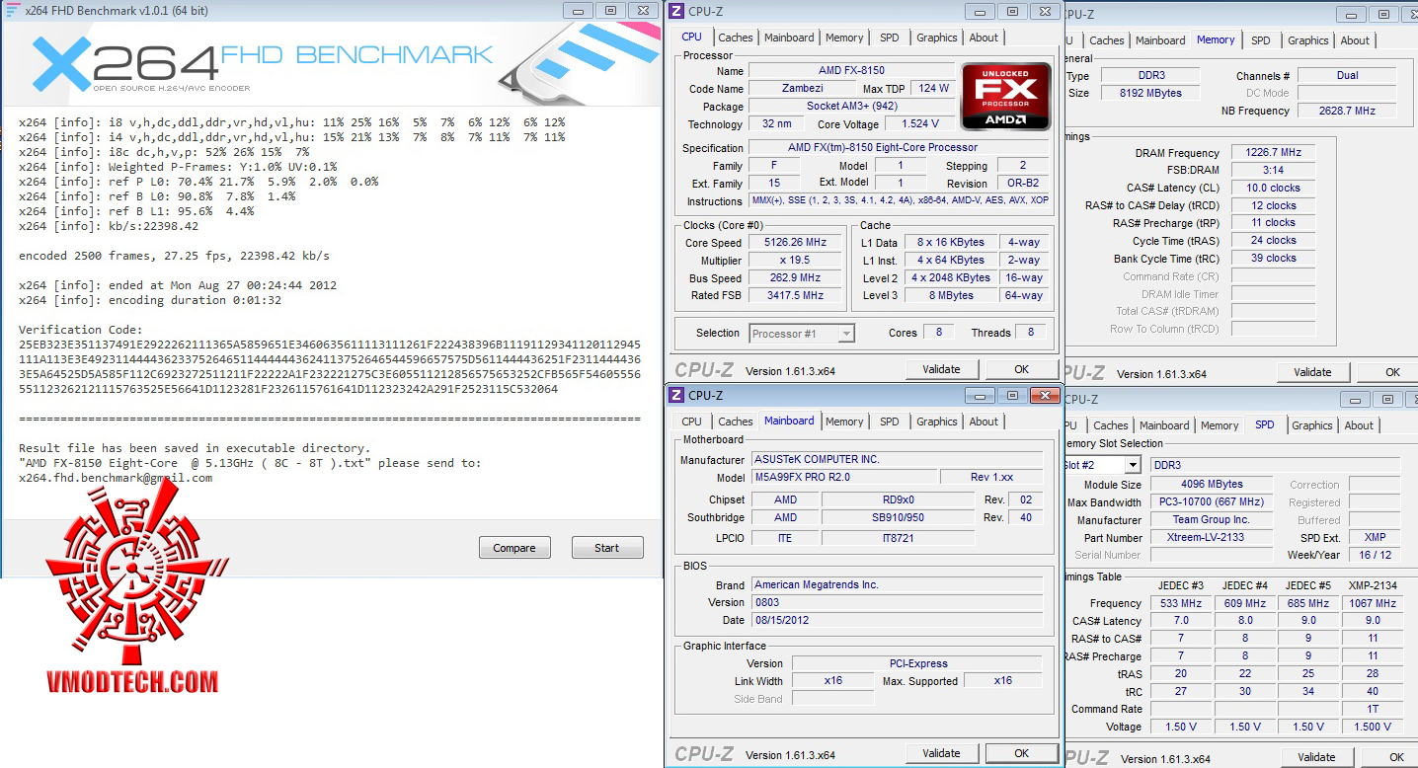Click OK in the CPU-Z motherboard window
The height and width of the screenshot is (768, 1418).
click(1022, 753)
